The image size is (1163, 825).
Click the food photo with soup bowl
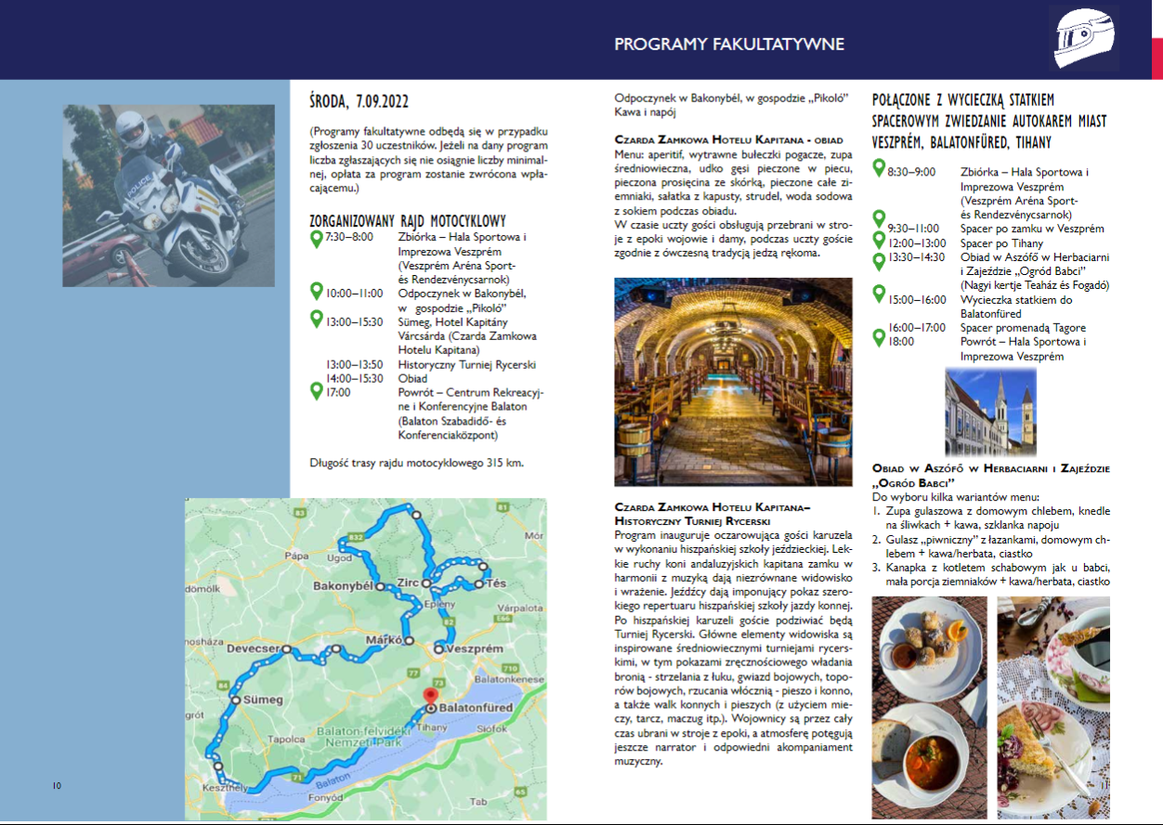pyautogui.click(x=930, y=707)
